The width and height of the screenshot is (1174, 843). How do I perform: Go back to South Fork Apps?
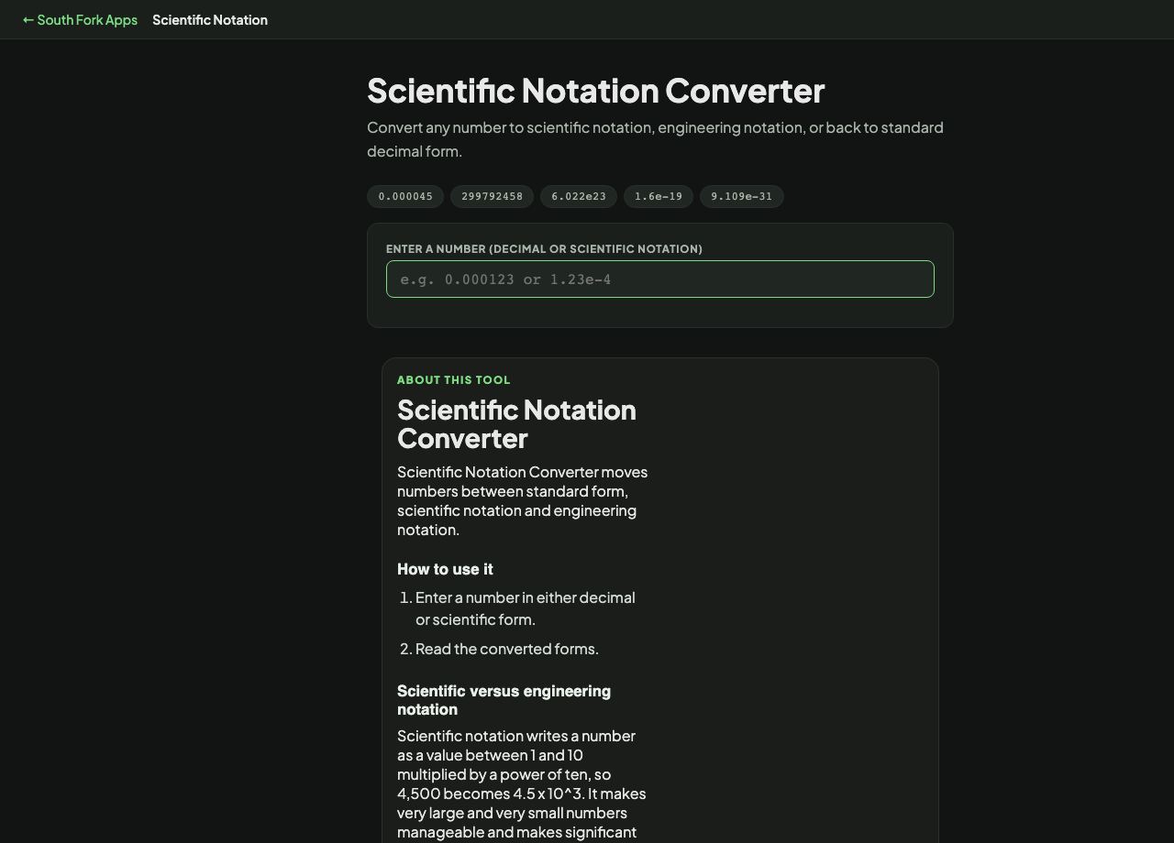click(80, 19)
